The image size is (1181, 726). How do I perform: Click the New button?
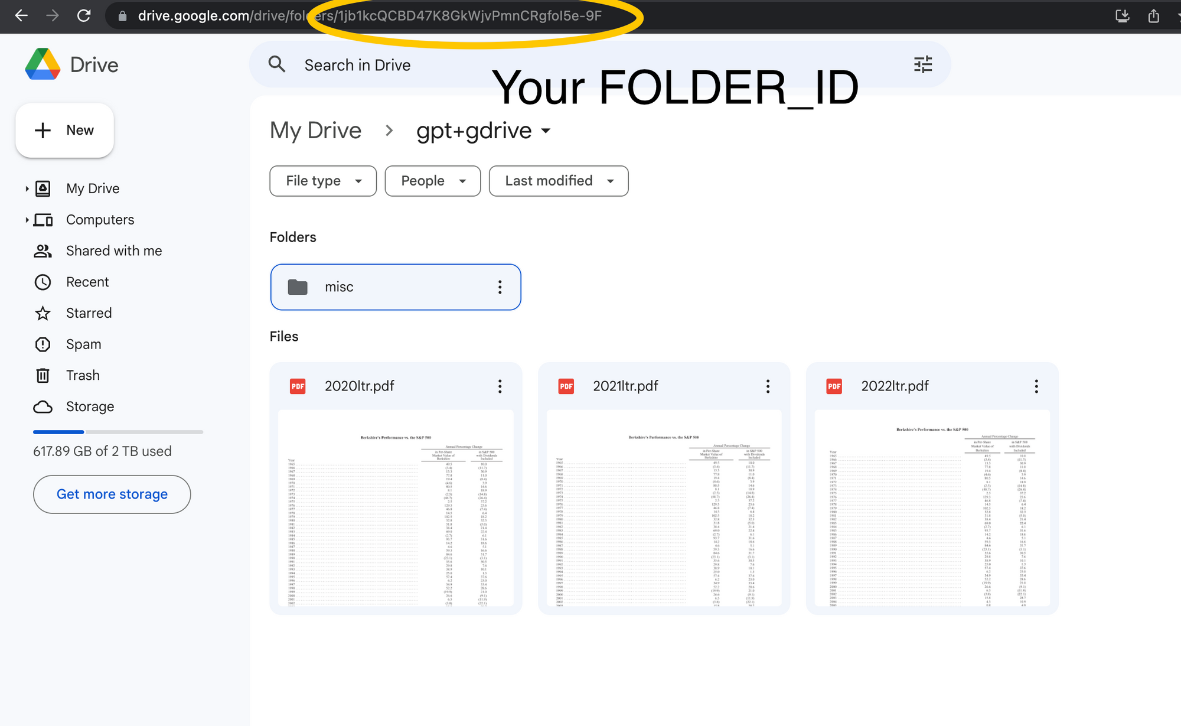coord(64,131)
